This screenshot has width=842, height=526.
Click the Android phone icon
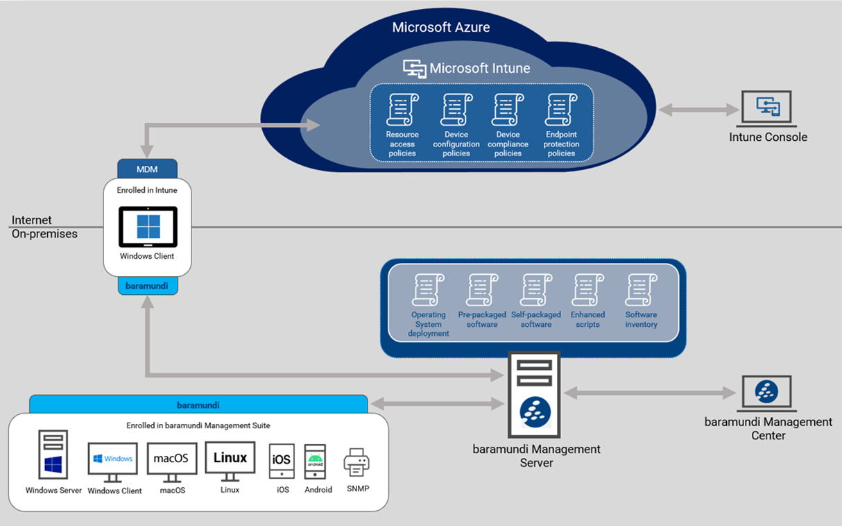tap(316, 461)
